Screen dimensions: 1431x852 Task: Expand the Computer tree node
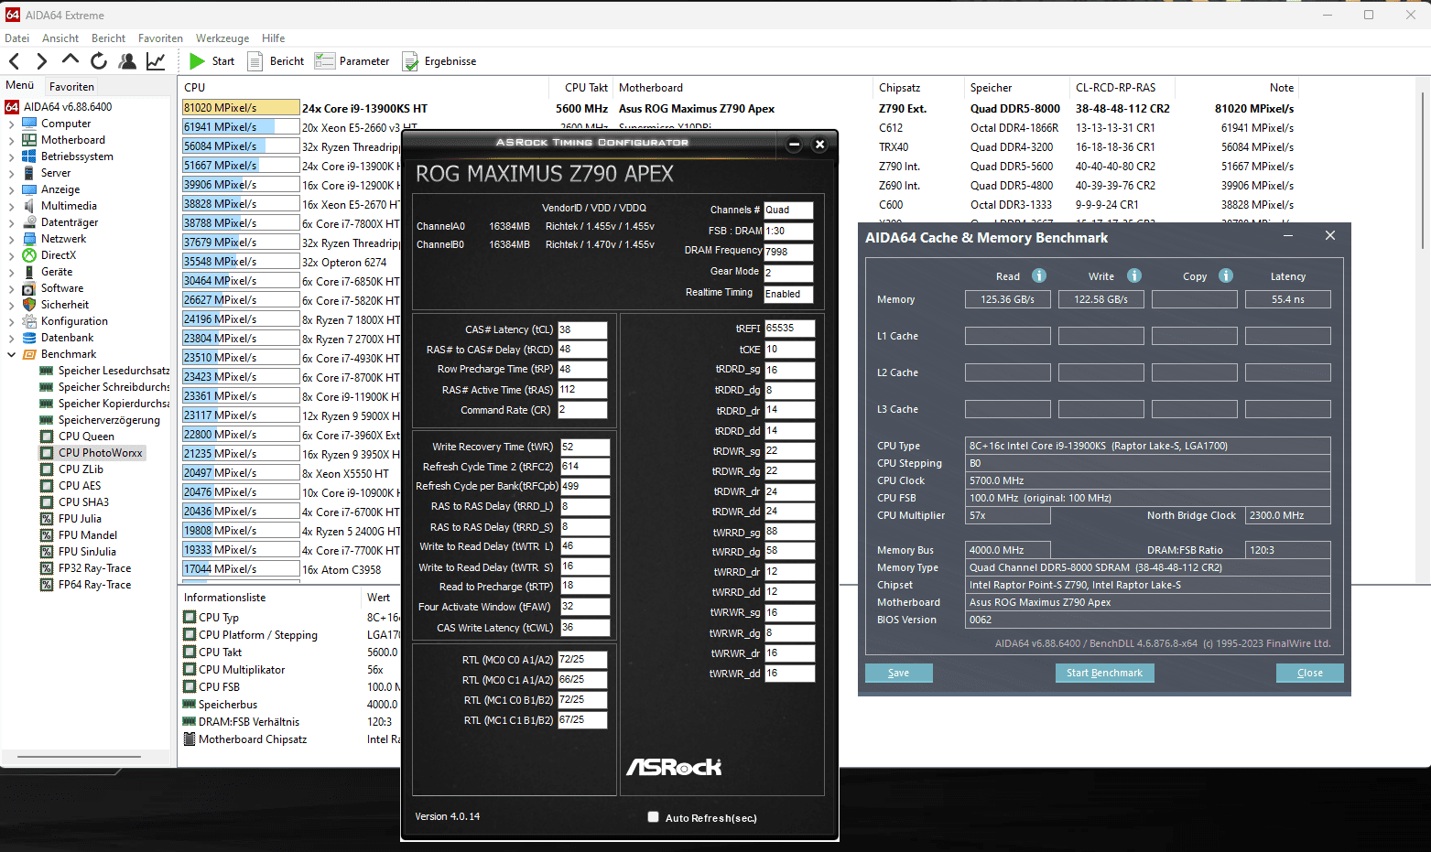pyautogui.click(x=11, y=124)
